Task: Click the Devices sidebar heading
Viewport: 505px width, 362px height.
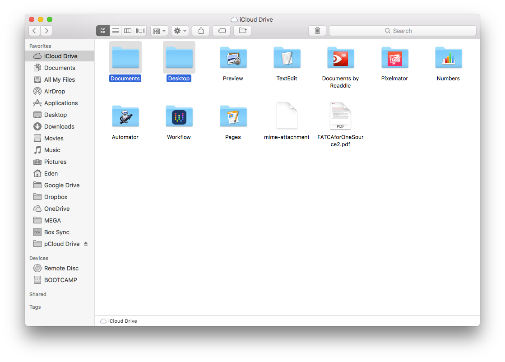Action: [39, 258]
